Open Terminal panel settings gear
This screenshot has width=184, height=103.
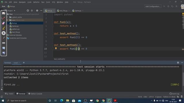click(178, 63)
